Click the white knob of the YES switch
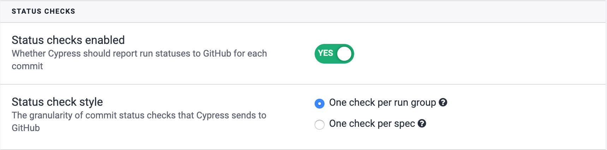This screenshot has width=607, height=150. [x=344, y=54]
